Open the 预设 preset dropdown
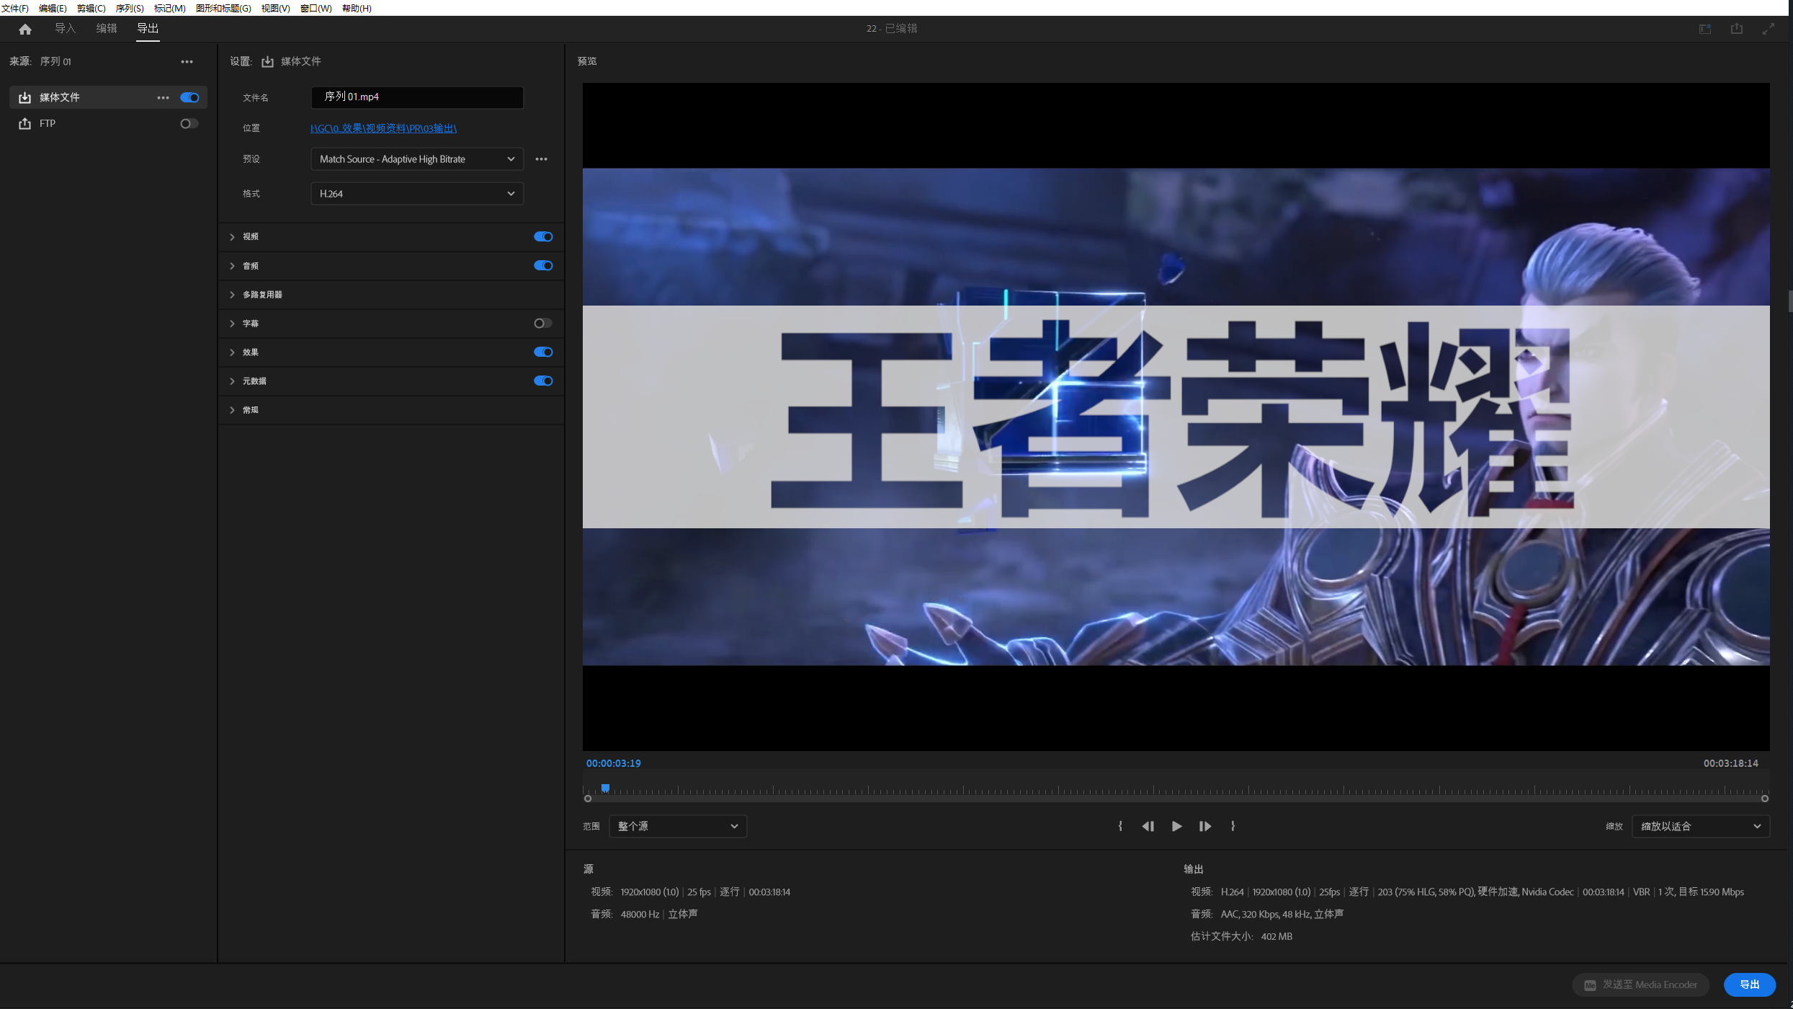 pos(416,159)
